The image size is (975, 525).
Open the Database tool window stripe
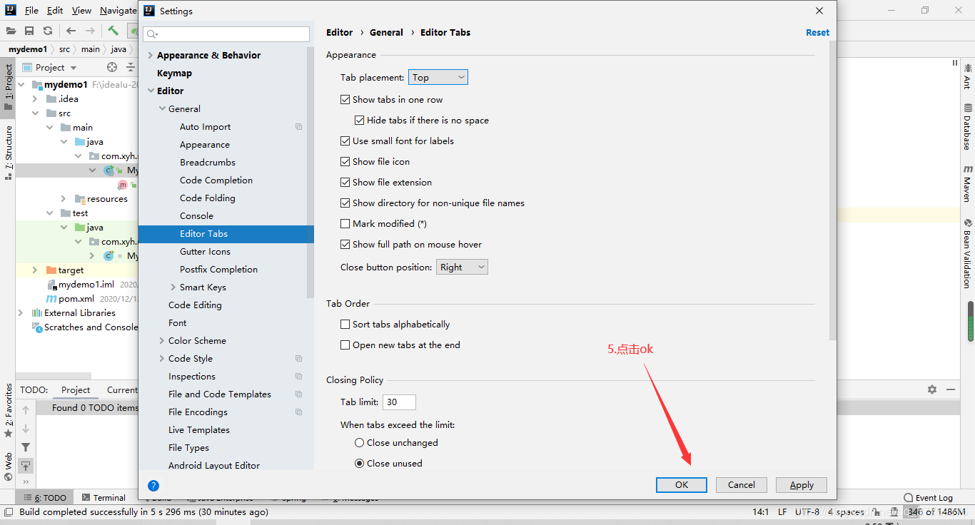click(968, 127)
